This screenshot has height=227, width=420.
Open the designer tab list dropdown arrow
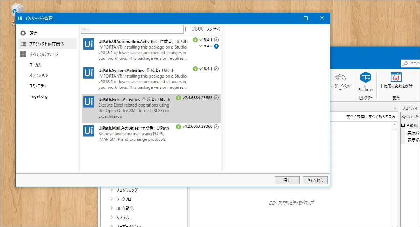coord(395,108)
